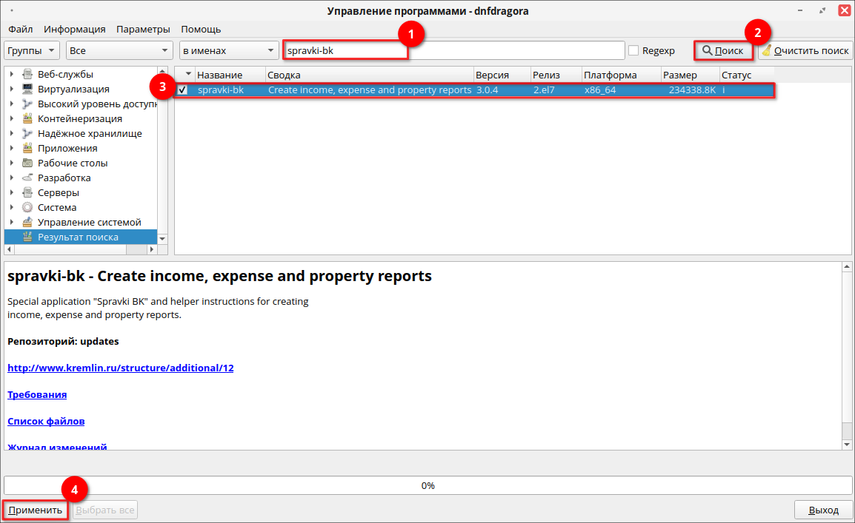Open the Файл menu
Screen dimensions: 855x523
pyautogui.click(x=21, y=29)
